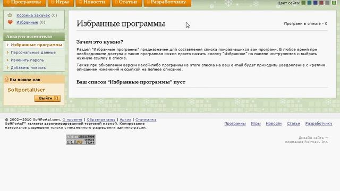This screenshot has height=191, width=340.
Task: Click the mail.ru counter badge
Action: pos(81,140)
